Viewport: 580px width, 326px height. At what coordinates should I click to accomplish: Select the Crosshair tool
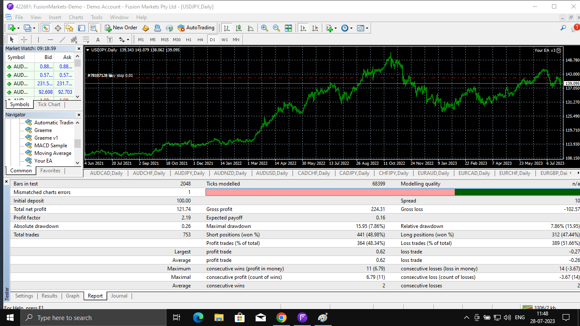click(x=24, y=39)
